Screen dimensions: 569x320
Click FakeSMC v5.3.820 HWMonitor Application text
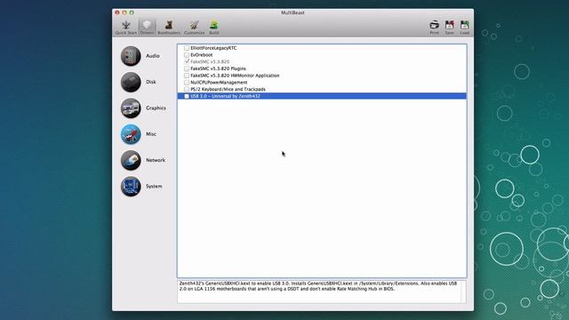tap(235, 76)
